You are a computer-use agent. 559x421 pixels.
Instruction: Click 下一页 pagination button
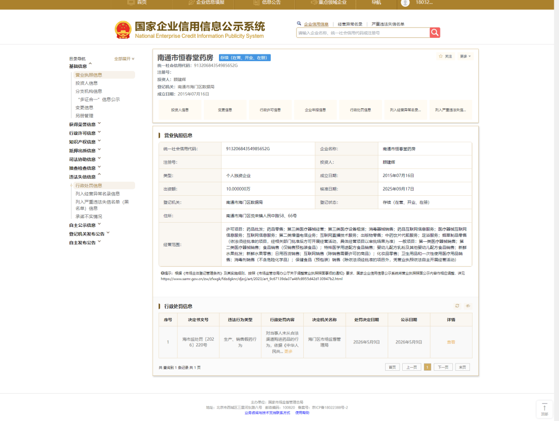tap(443, 367)
